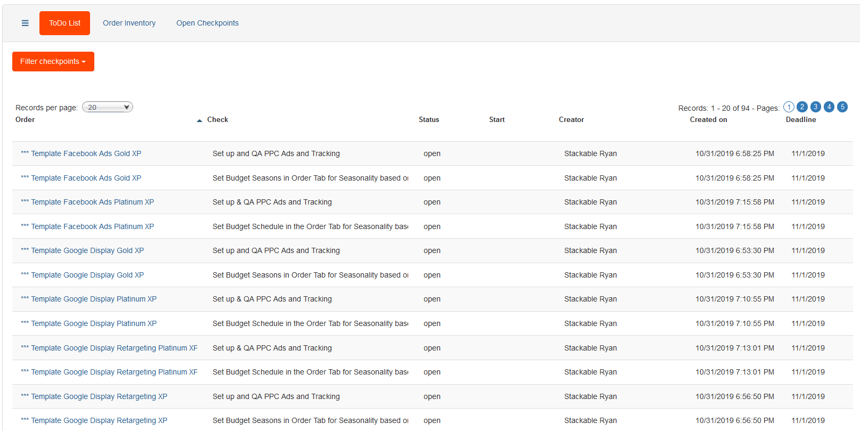Open the Order Inventory tab

pos(129,23)
